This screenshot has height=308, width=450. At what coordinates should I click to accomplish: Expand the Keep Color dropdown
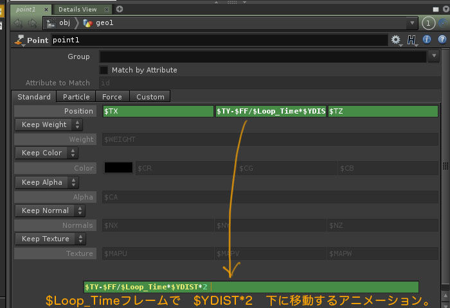coord(46,153)
